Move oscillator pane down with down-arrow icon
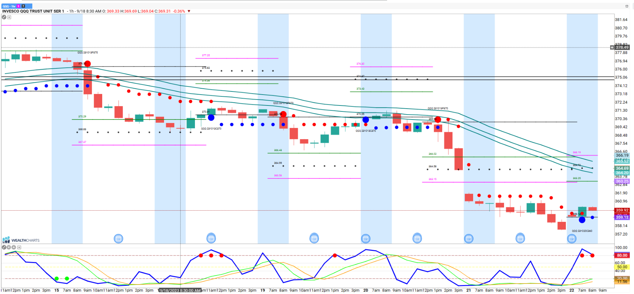The image size is (634, 294). 9,247
